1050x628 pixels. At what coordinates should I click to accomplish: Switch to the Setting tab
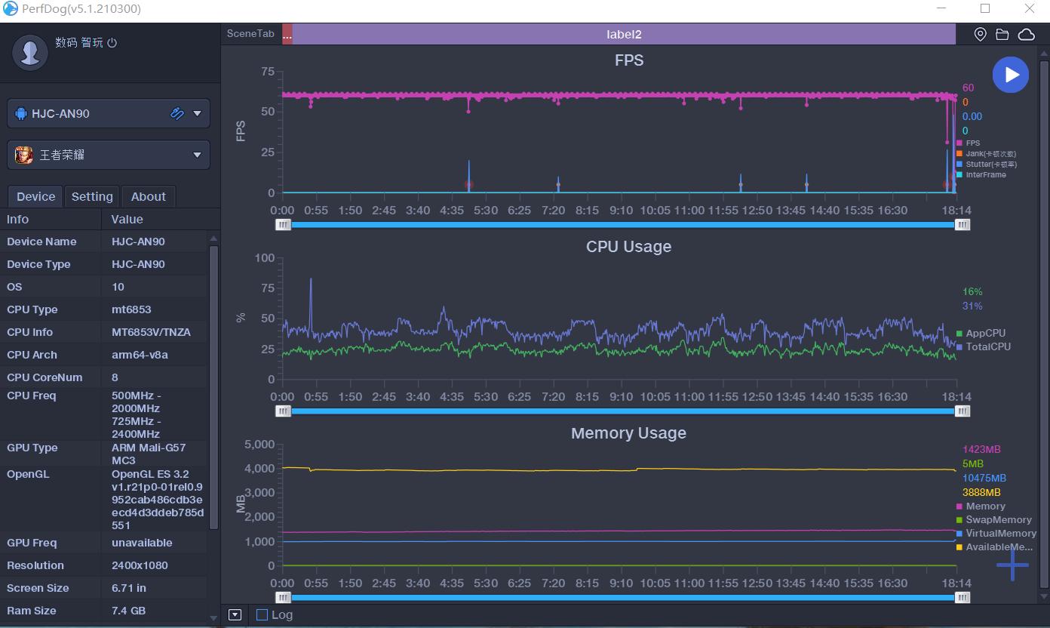(92, 196)
